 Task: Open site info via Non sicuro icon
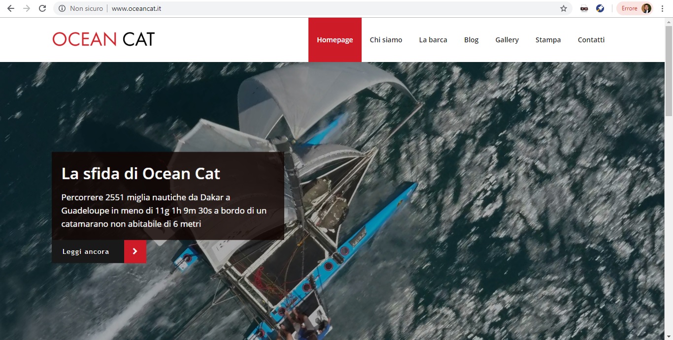[x=62, y=8]
